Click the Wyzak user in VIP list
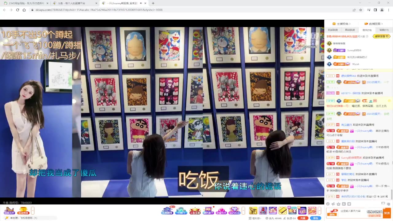This screenshot has width=393, height=221. 356,64
